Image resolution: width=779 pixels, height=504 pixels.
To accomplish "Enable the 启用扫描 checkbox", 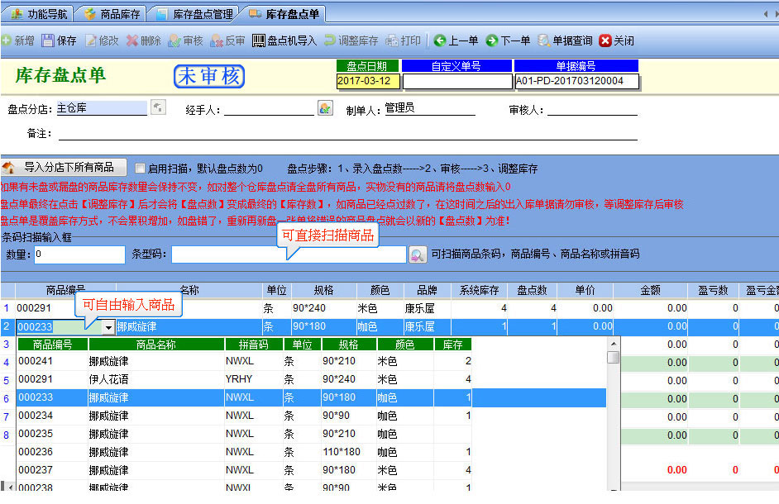I will (140, 169).
